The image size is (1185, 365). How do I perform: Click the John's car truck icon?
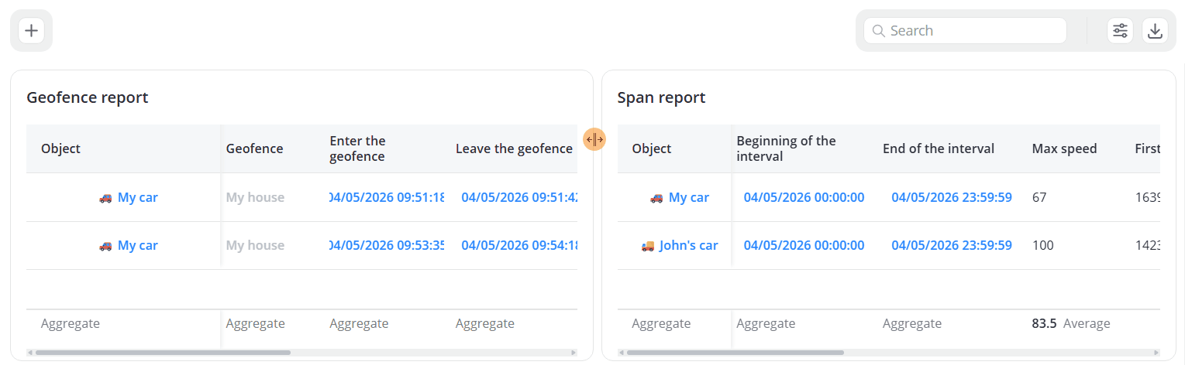tap(648, 246)
